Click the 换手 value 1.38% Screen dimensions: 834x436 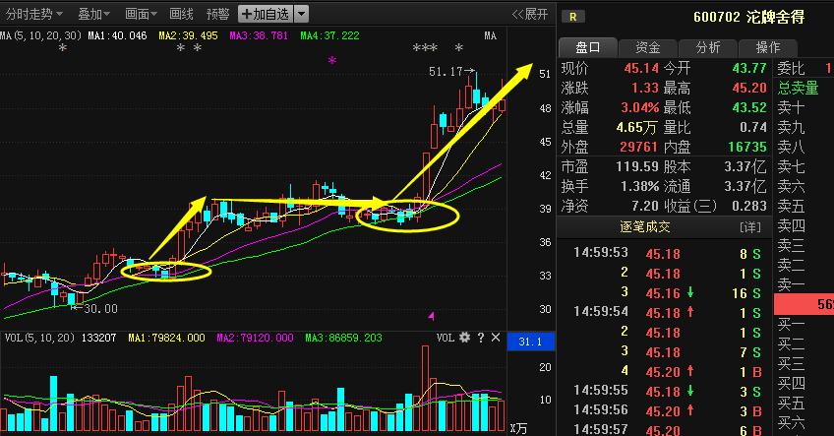click(640, 186)
